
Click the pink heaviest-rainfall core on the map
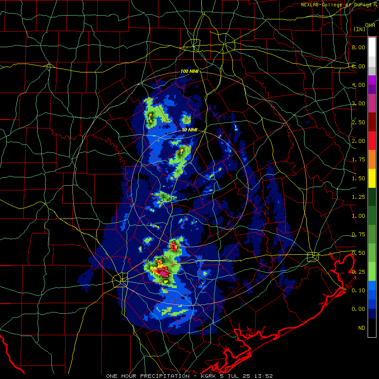164,273
